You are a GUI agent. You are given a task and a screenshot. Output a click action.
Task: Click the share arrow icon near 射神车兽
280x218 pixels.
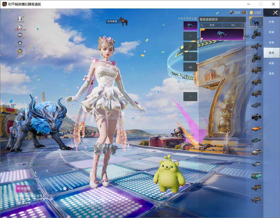[x=71, y=188]
